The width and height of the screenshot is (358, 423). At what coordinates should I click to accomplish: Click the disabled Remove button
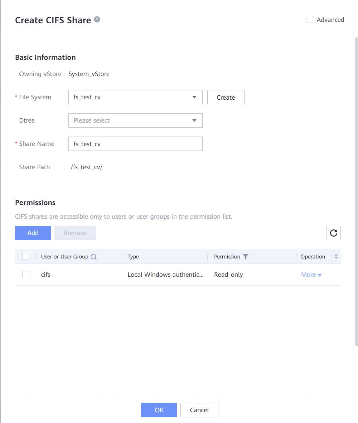tap(75, 233)
